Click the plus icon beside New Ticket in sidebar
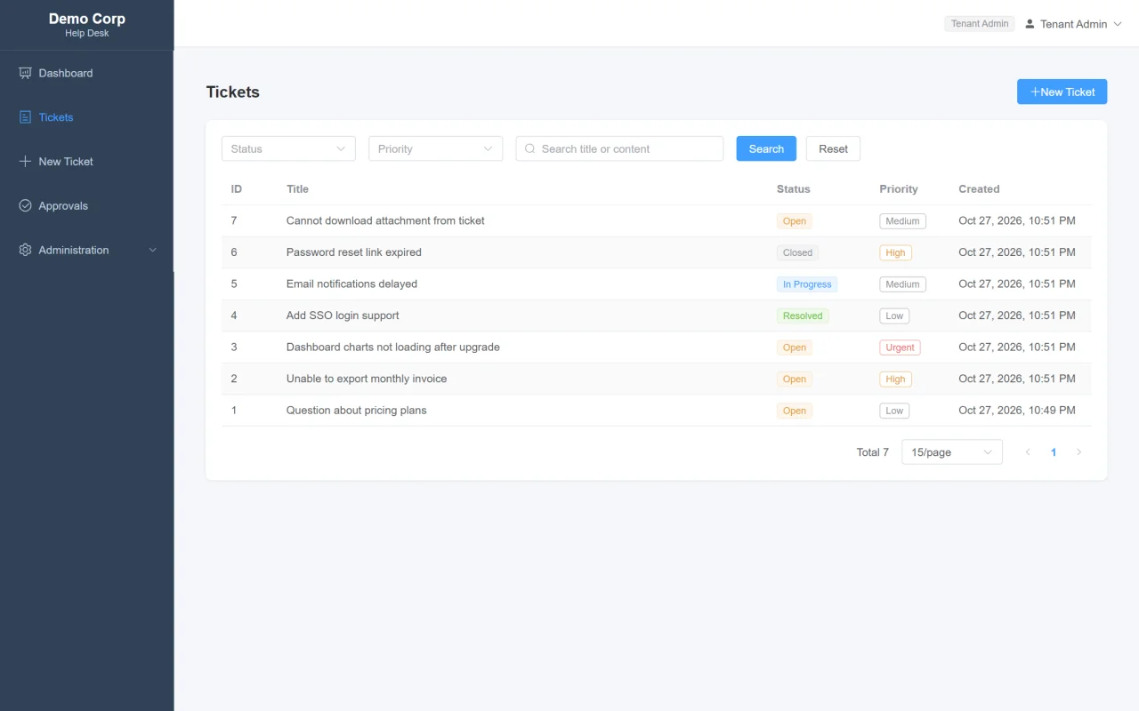 point(25,162)
